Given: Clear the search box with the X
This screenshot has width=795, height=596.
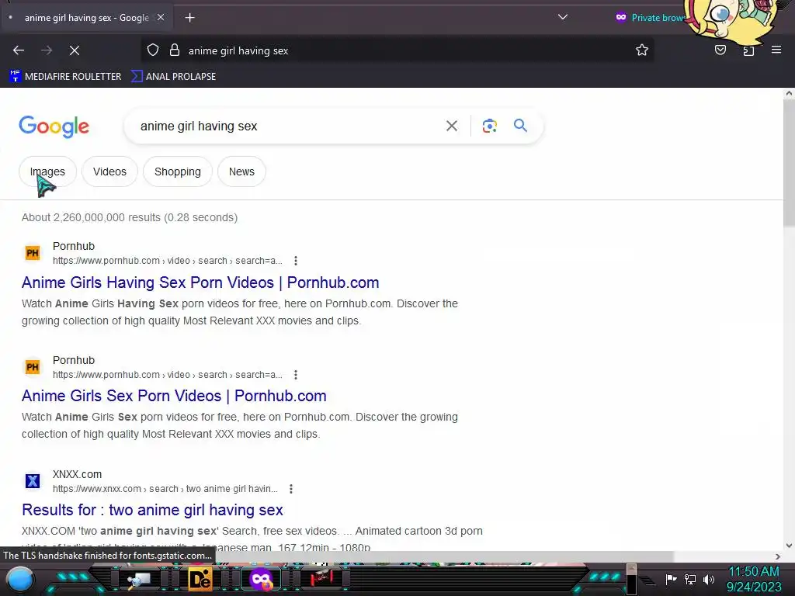Looking at the screenshot, I should click(x=452, y=126).
